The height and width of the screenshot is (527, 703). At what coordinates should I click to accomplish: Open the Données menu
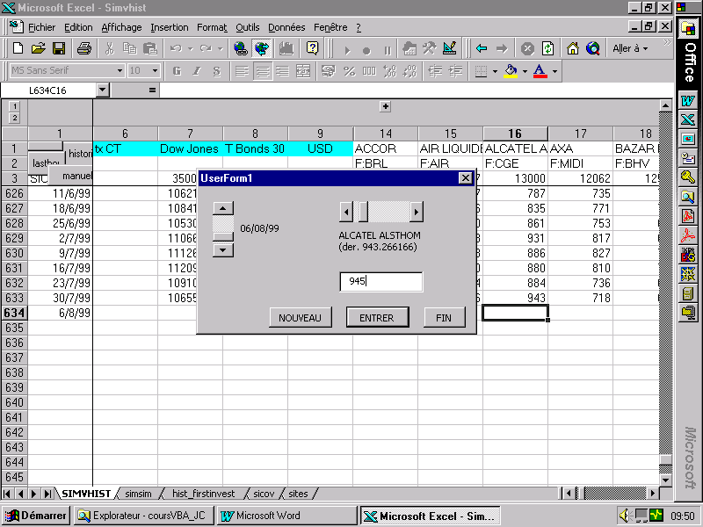[x=286, y=27]
